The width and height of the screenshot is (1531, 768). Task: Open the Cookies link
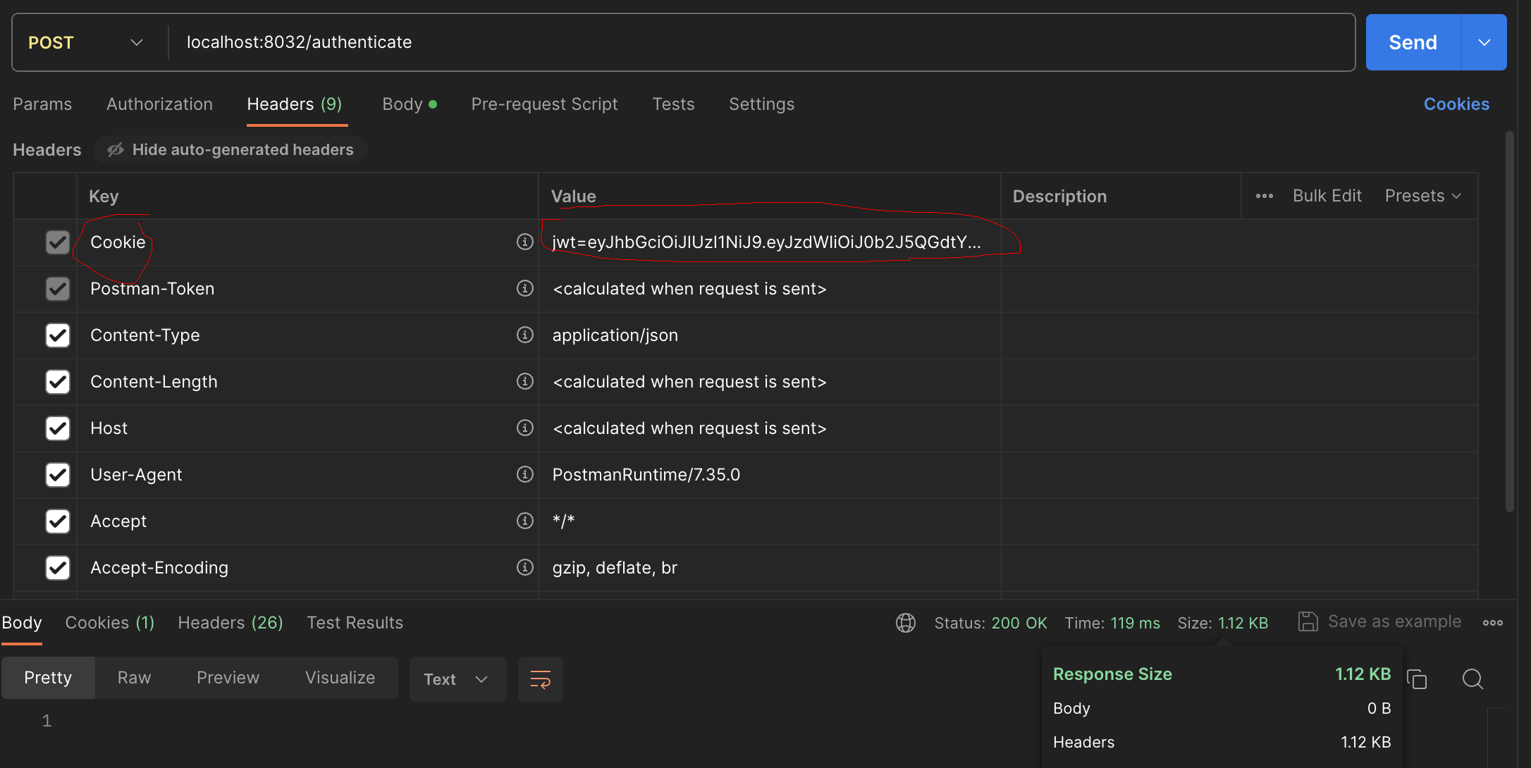[1456, 104]
